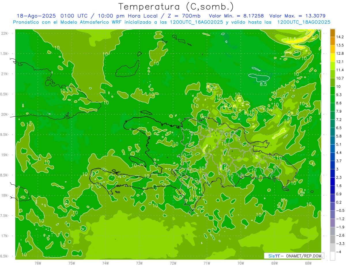Click the "Valor Min. = 8.17258" text

tap(236, 16)
